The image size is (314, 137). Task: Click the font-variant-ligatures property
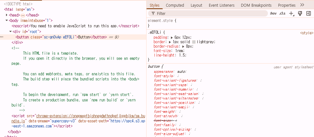pos(175,80)
